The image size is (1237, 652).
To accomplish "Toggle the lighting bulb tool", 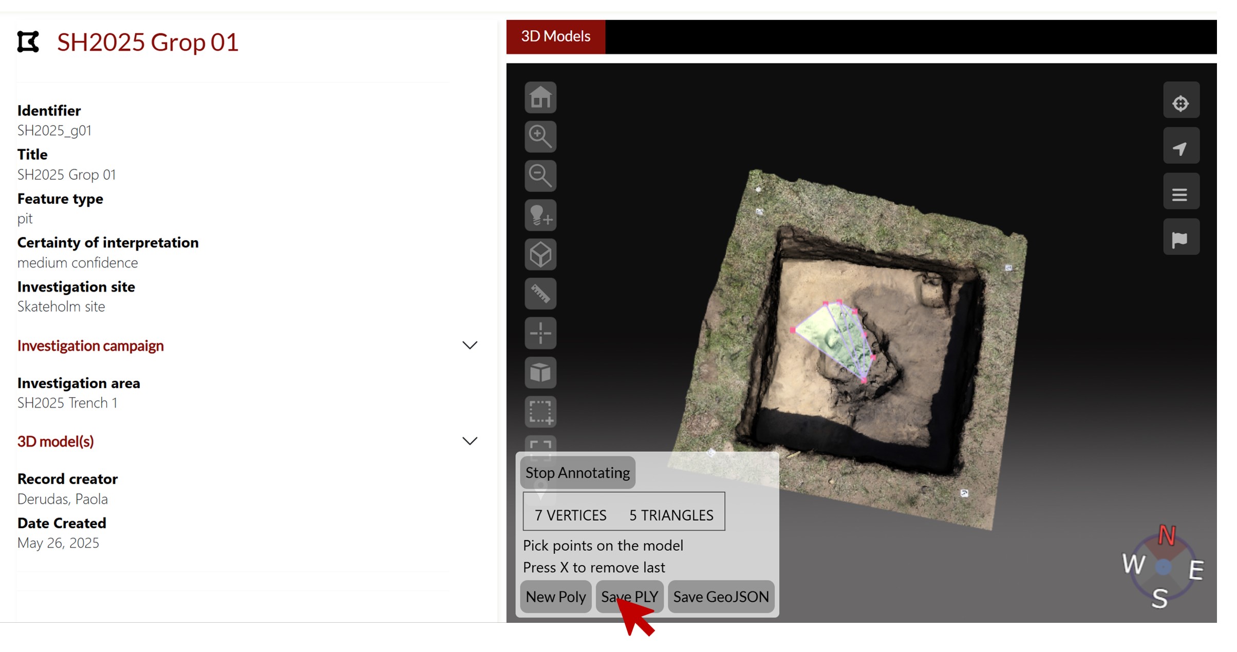I will click(x=540, y=215).
